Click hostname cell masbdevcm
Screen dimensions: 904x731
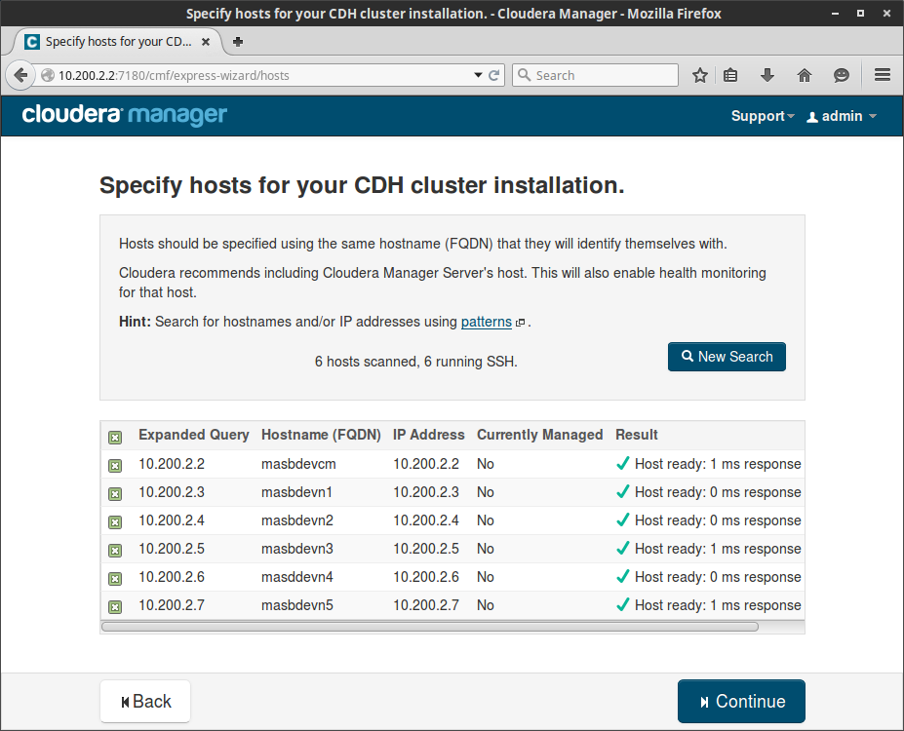[298, 464]
